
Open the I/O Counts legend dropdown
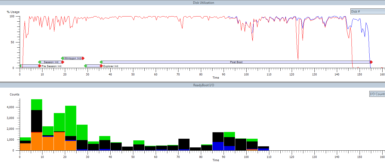point(377,94)
